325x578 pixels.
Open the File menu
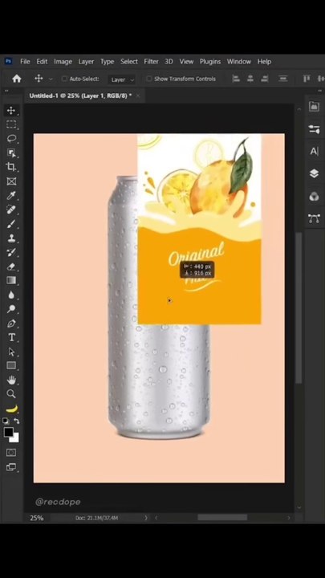[25, 62]
